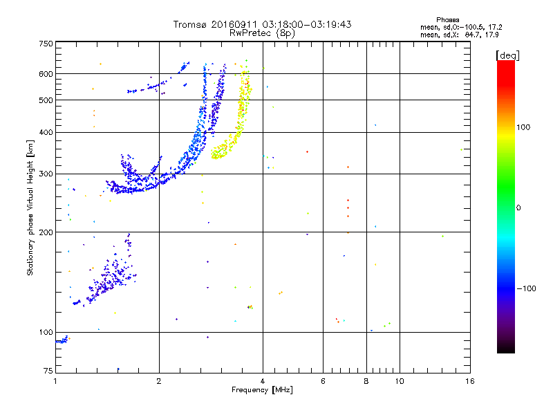Click the y-axis tick label '600'
This screenshot has width=553, height=415.
pyautogui.click(x=46, y=74)
